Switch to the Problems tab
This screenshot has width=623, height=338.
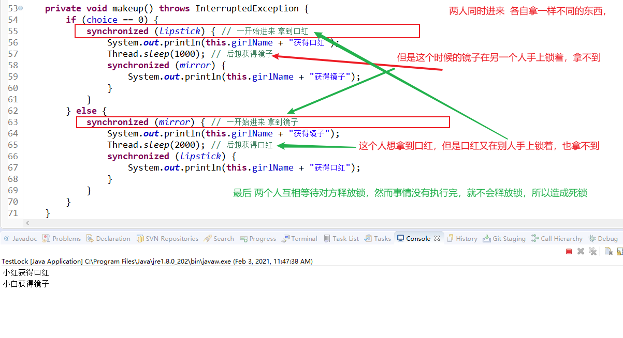[62, 239]
